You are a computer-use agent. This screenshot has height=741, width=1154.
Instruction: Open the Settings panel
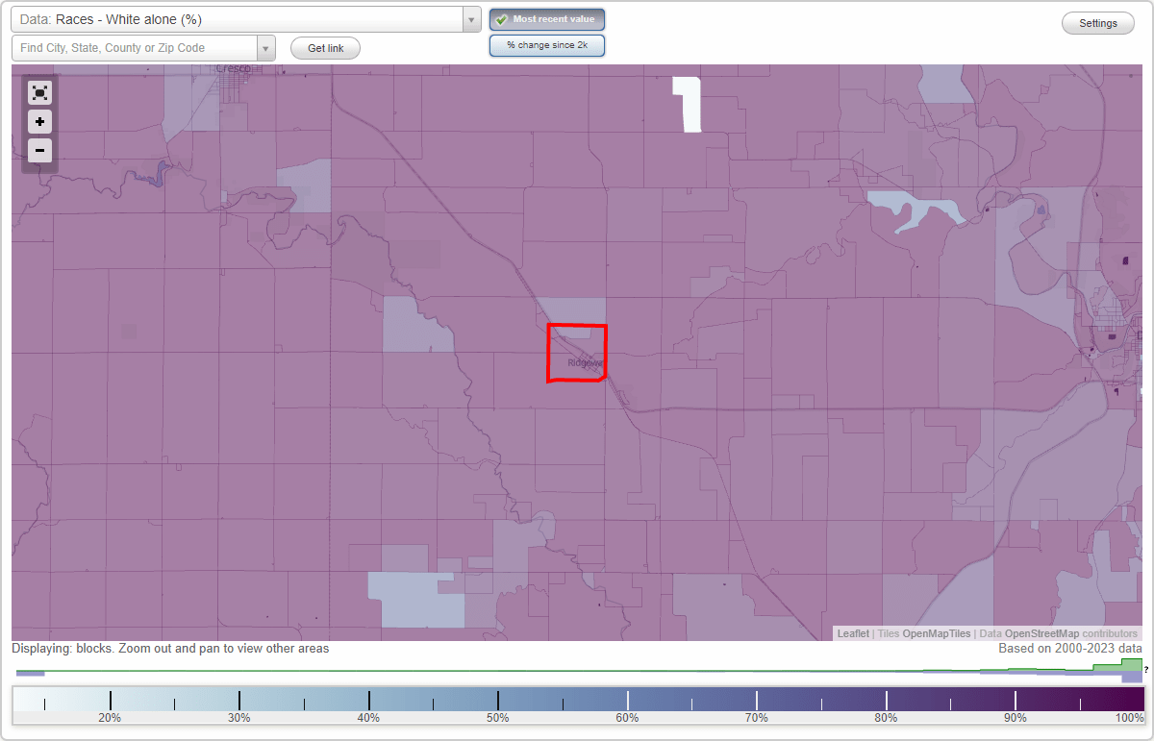(1097, 22)
